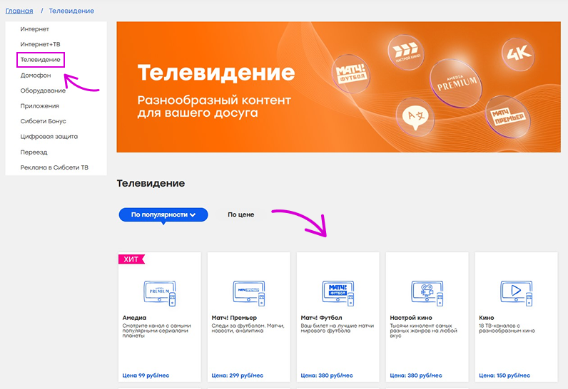The height and width of the screenshot is (389, 568).
Task: Click the Матч Премьер bubble in the banner
Action: tap(508, 117)
